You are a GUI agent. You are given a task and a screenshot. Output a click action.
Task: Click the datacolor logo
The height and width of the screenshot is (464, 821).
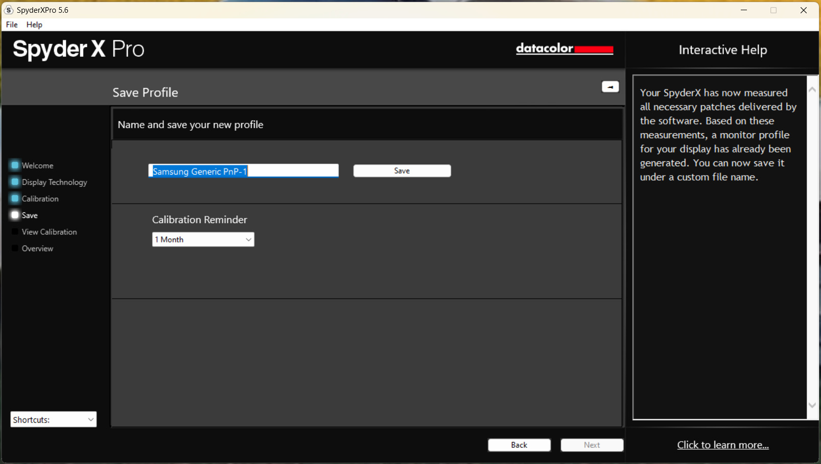565,48
